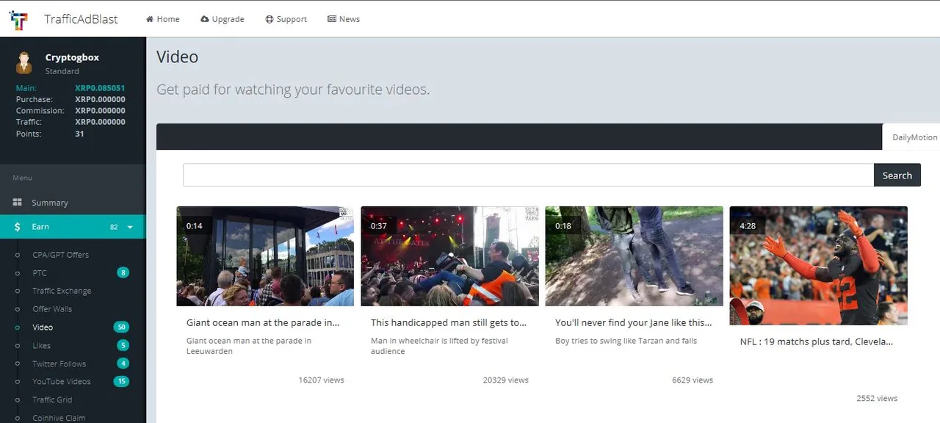This screenshot has width=940, height=423.
Task: Click the Main balance XRP0.085051
Action: [100, 88]
